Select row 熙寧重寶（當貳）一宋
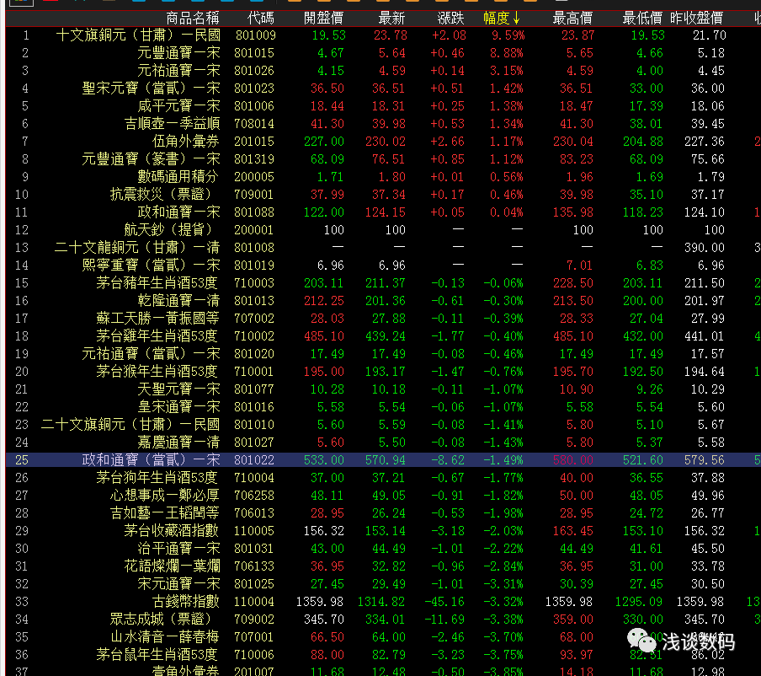The height and width of the screenshot is (676, 761). point(383,266)
